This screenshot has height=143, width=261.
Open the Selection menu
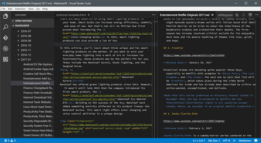[20, 9]
